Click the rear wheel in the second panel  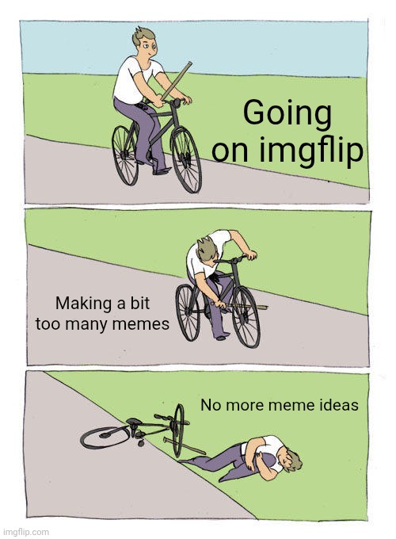coord(188,312)
